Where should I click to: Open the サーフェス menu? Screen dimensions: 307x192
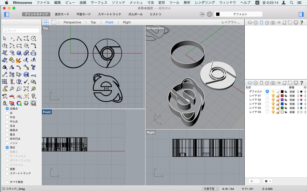coord(99,3)
